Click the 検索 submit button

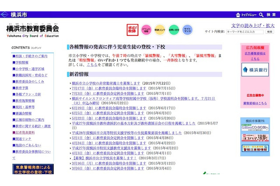(269, 32)
